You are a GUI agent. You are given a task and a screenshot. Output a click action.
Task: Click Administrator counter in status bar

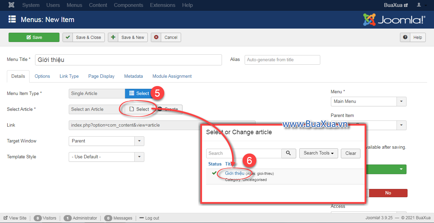coord(80,218)
